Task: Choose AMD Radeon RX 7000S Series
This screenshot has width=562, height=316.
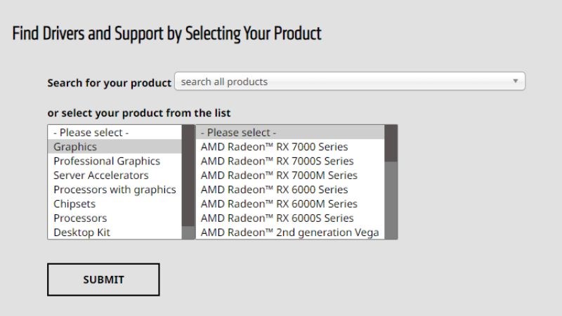Action: 277,161
